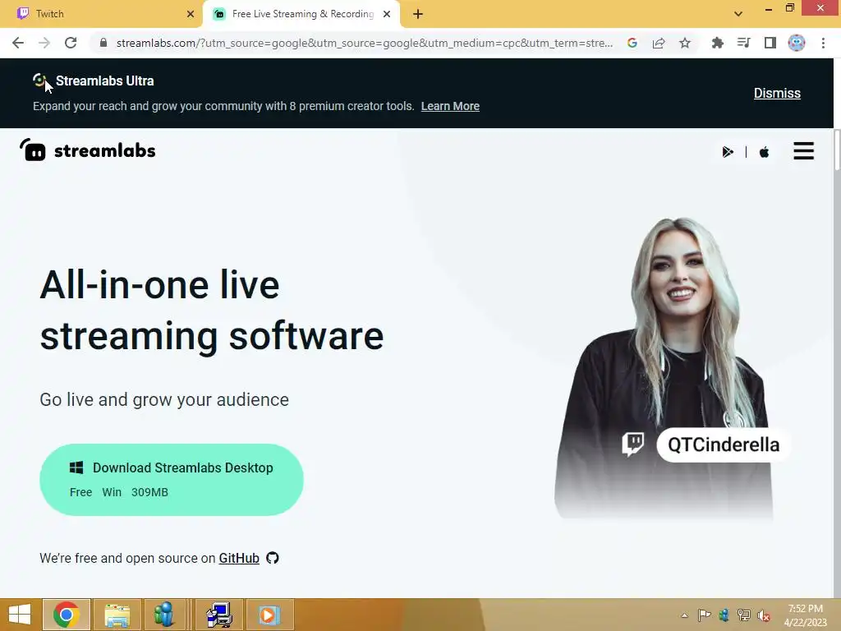Open Chrome's three-dot menu
The image size is (841, 631).
(823, 43)
